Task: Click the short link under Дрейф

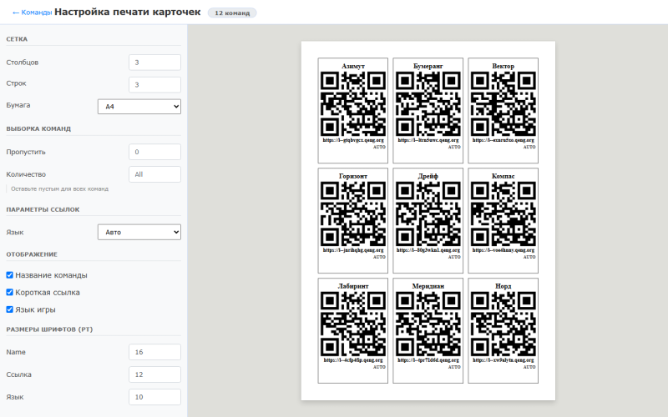Action: click(x=428, y=250)
